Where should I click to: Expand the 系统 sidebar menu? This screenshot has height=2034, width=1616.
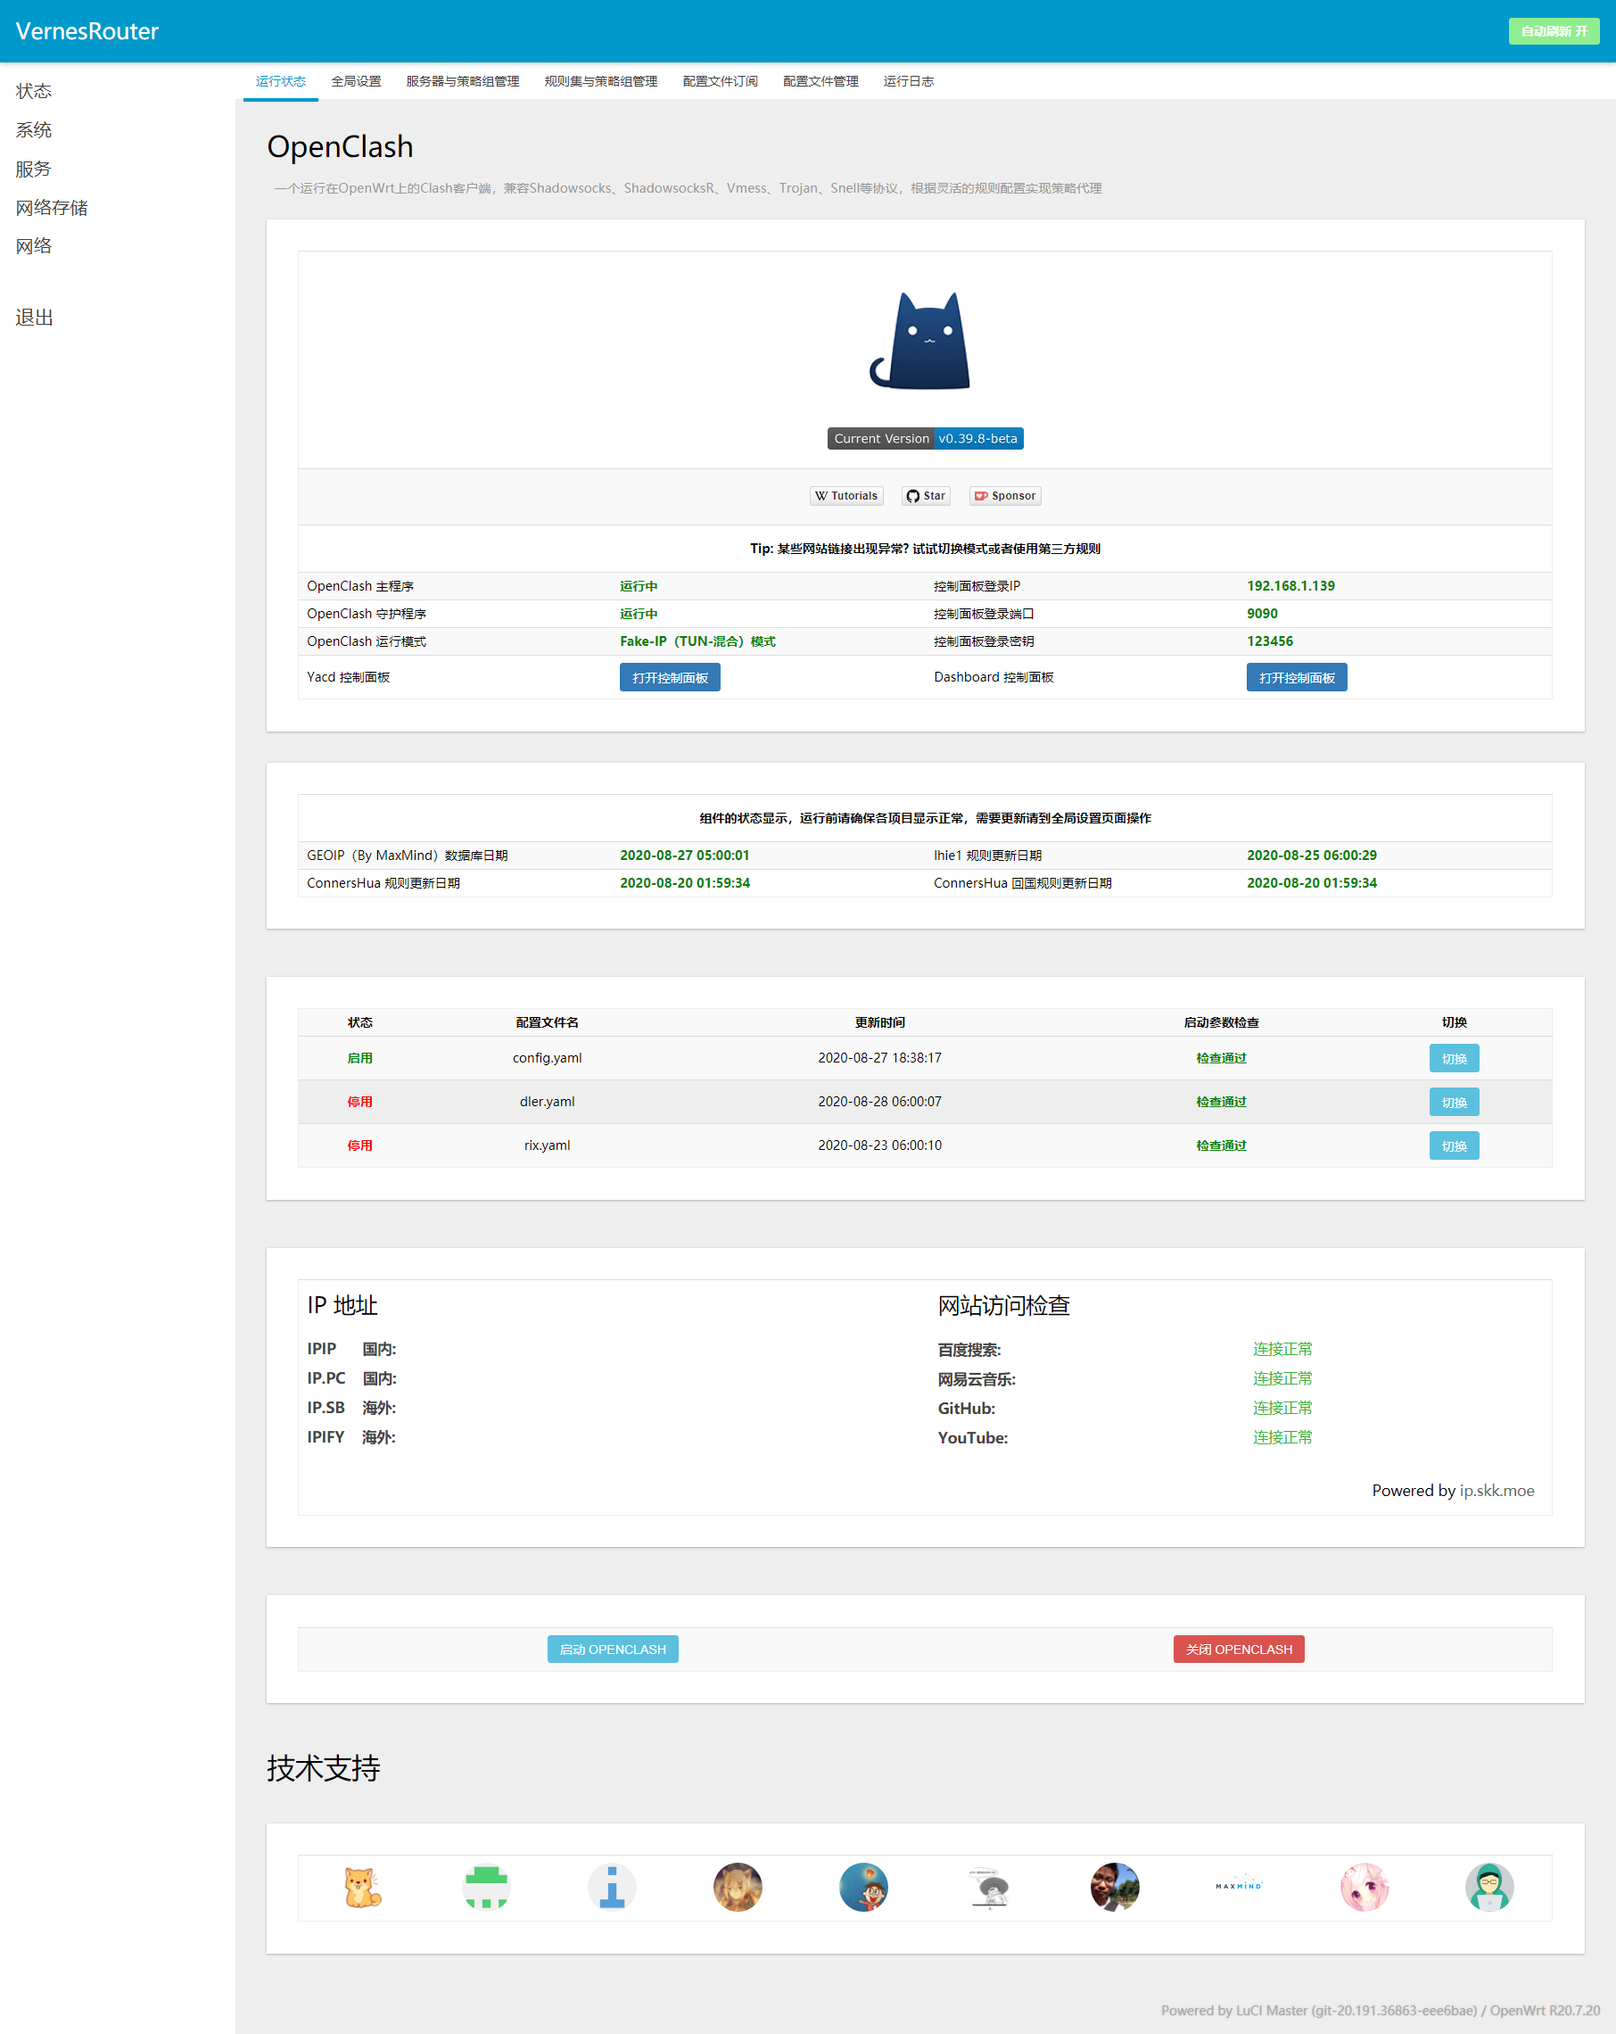(x=34, y=130)
